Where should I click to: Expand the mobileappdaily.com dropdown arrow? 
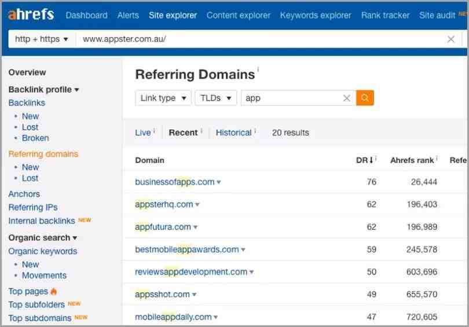coord(215,317)
